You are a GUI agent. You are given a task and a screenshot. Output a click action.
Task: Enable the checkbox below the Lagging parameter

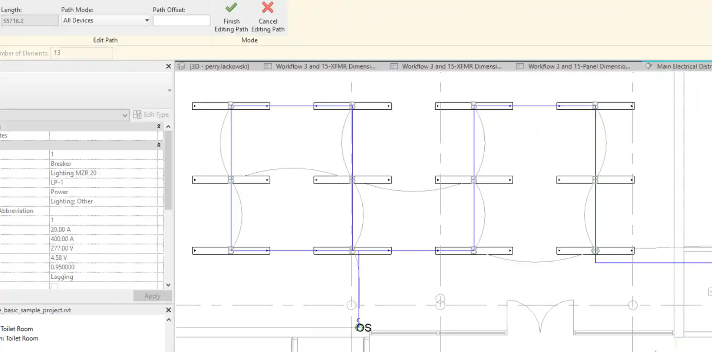click(55, 286)
